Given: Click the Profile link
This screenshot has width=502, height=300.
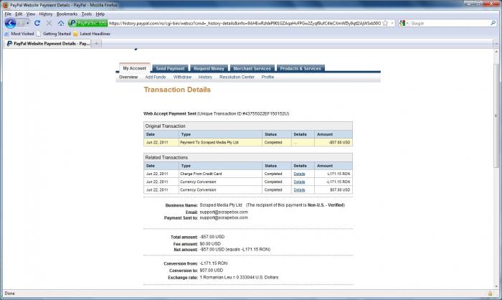Looking at the screenshot, I should tap(267, 77).
